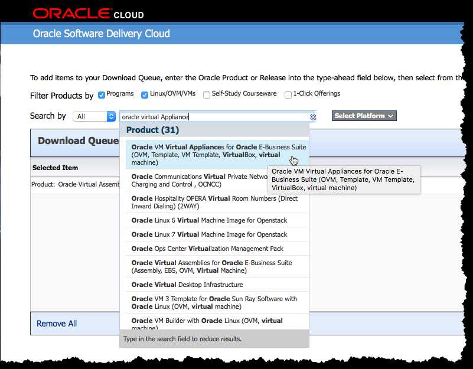Open the Search by All dropdown
This screenshot has width=473, height=369.
[x=94, y=116]
